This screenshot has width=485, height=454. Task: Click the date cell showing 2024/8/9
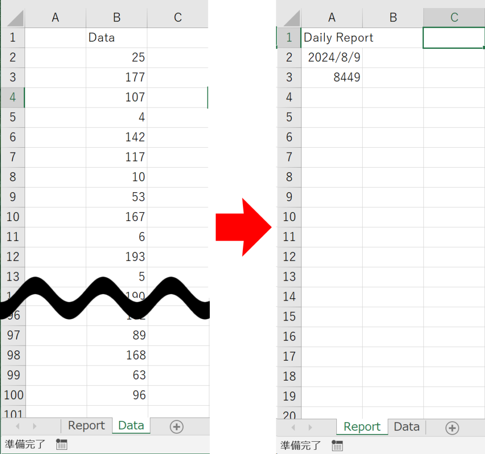tap(332, 57)
